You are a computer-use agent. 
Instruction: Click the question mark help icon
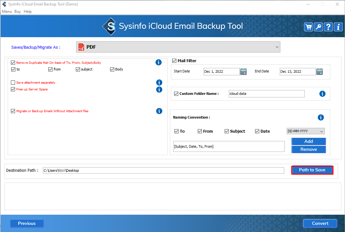click(328, 27)
